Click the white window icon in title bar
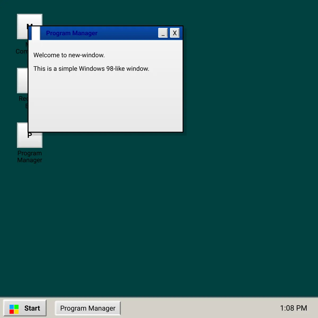Viewport: 318px width, 318px height. [36, 33]
